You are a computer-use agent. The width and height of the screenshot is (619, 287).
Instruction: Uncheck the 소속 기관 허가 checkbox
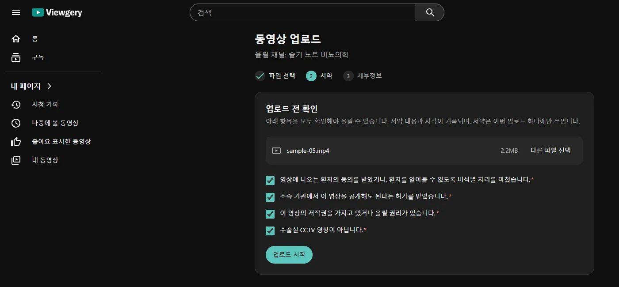270,197
